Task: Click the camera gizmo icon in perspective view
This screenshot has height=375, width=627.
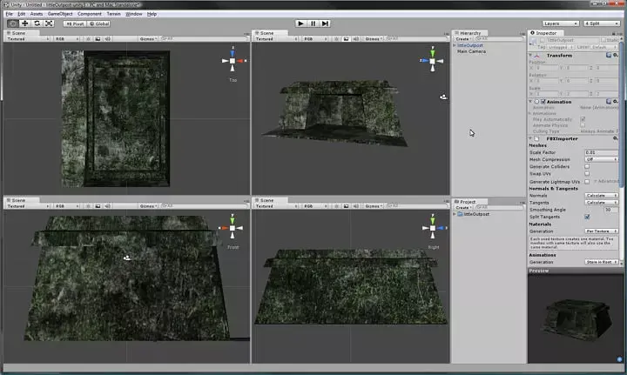Action: tap(443, 97)
